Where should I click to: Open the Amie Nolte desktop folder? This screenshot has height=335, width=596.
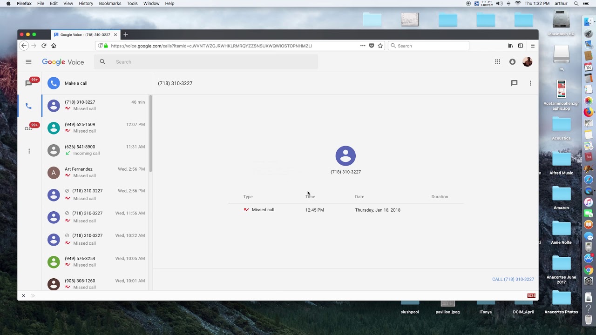click(x=561, y=233)
